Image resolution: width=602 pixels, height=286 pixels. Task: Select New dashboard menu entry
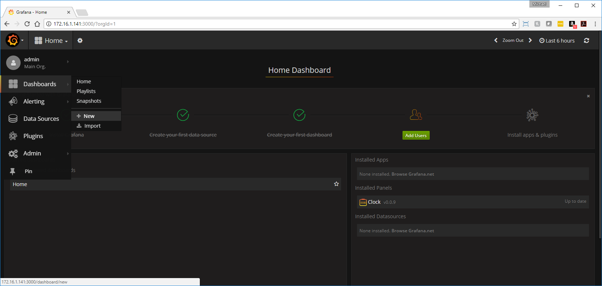point(96,116)
